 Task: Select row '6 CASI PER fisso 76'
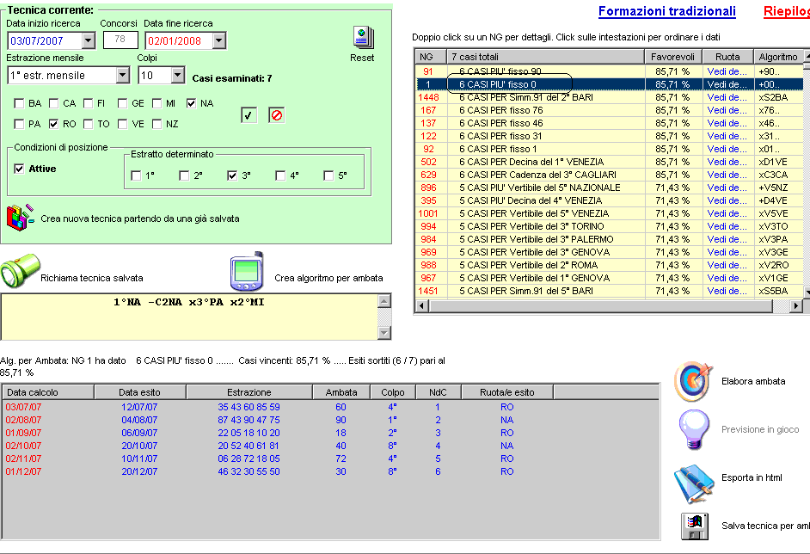pyautogui.click(x=610, y=111)
